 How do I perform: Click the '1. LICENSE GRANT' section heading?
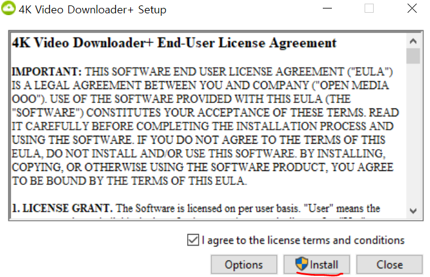pos(62,208)
